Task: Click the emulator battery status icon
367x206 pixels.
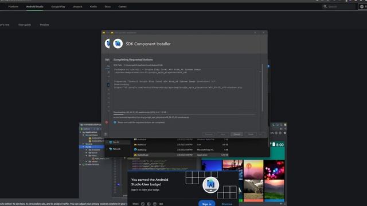Action: click(x=274, y=144)
